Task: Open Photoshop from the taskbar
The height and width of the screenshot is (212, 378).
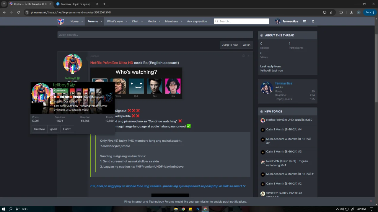Action: (198, 209)
